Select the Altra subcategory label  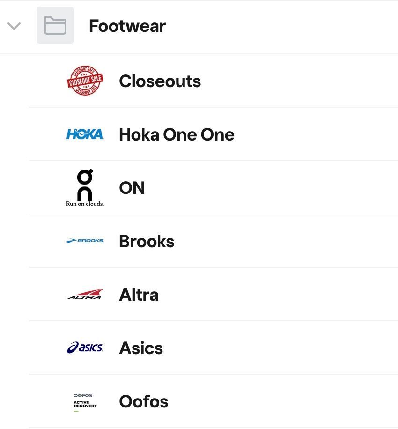139,295
